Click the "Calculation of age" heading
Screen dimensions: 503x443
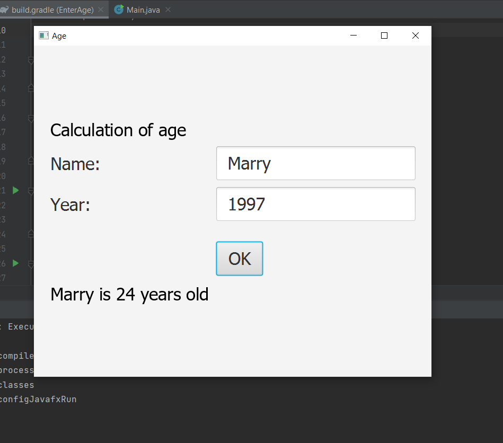118,130
